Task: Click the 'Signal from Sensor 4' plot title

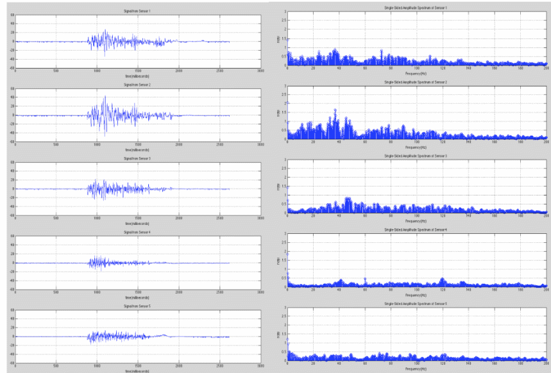Action: click(138, 232)
